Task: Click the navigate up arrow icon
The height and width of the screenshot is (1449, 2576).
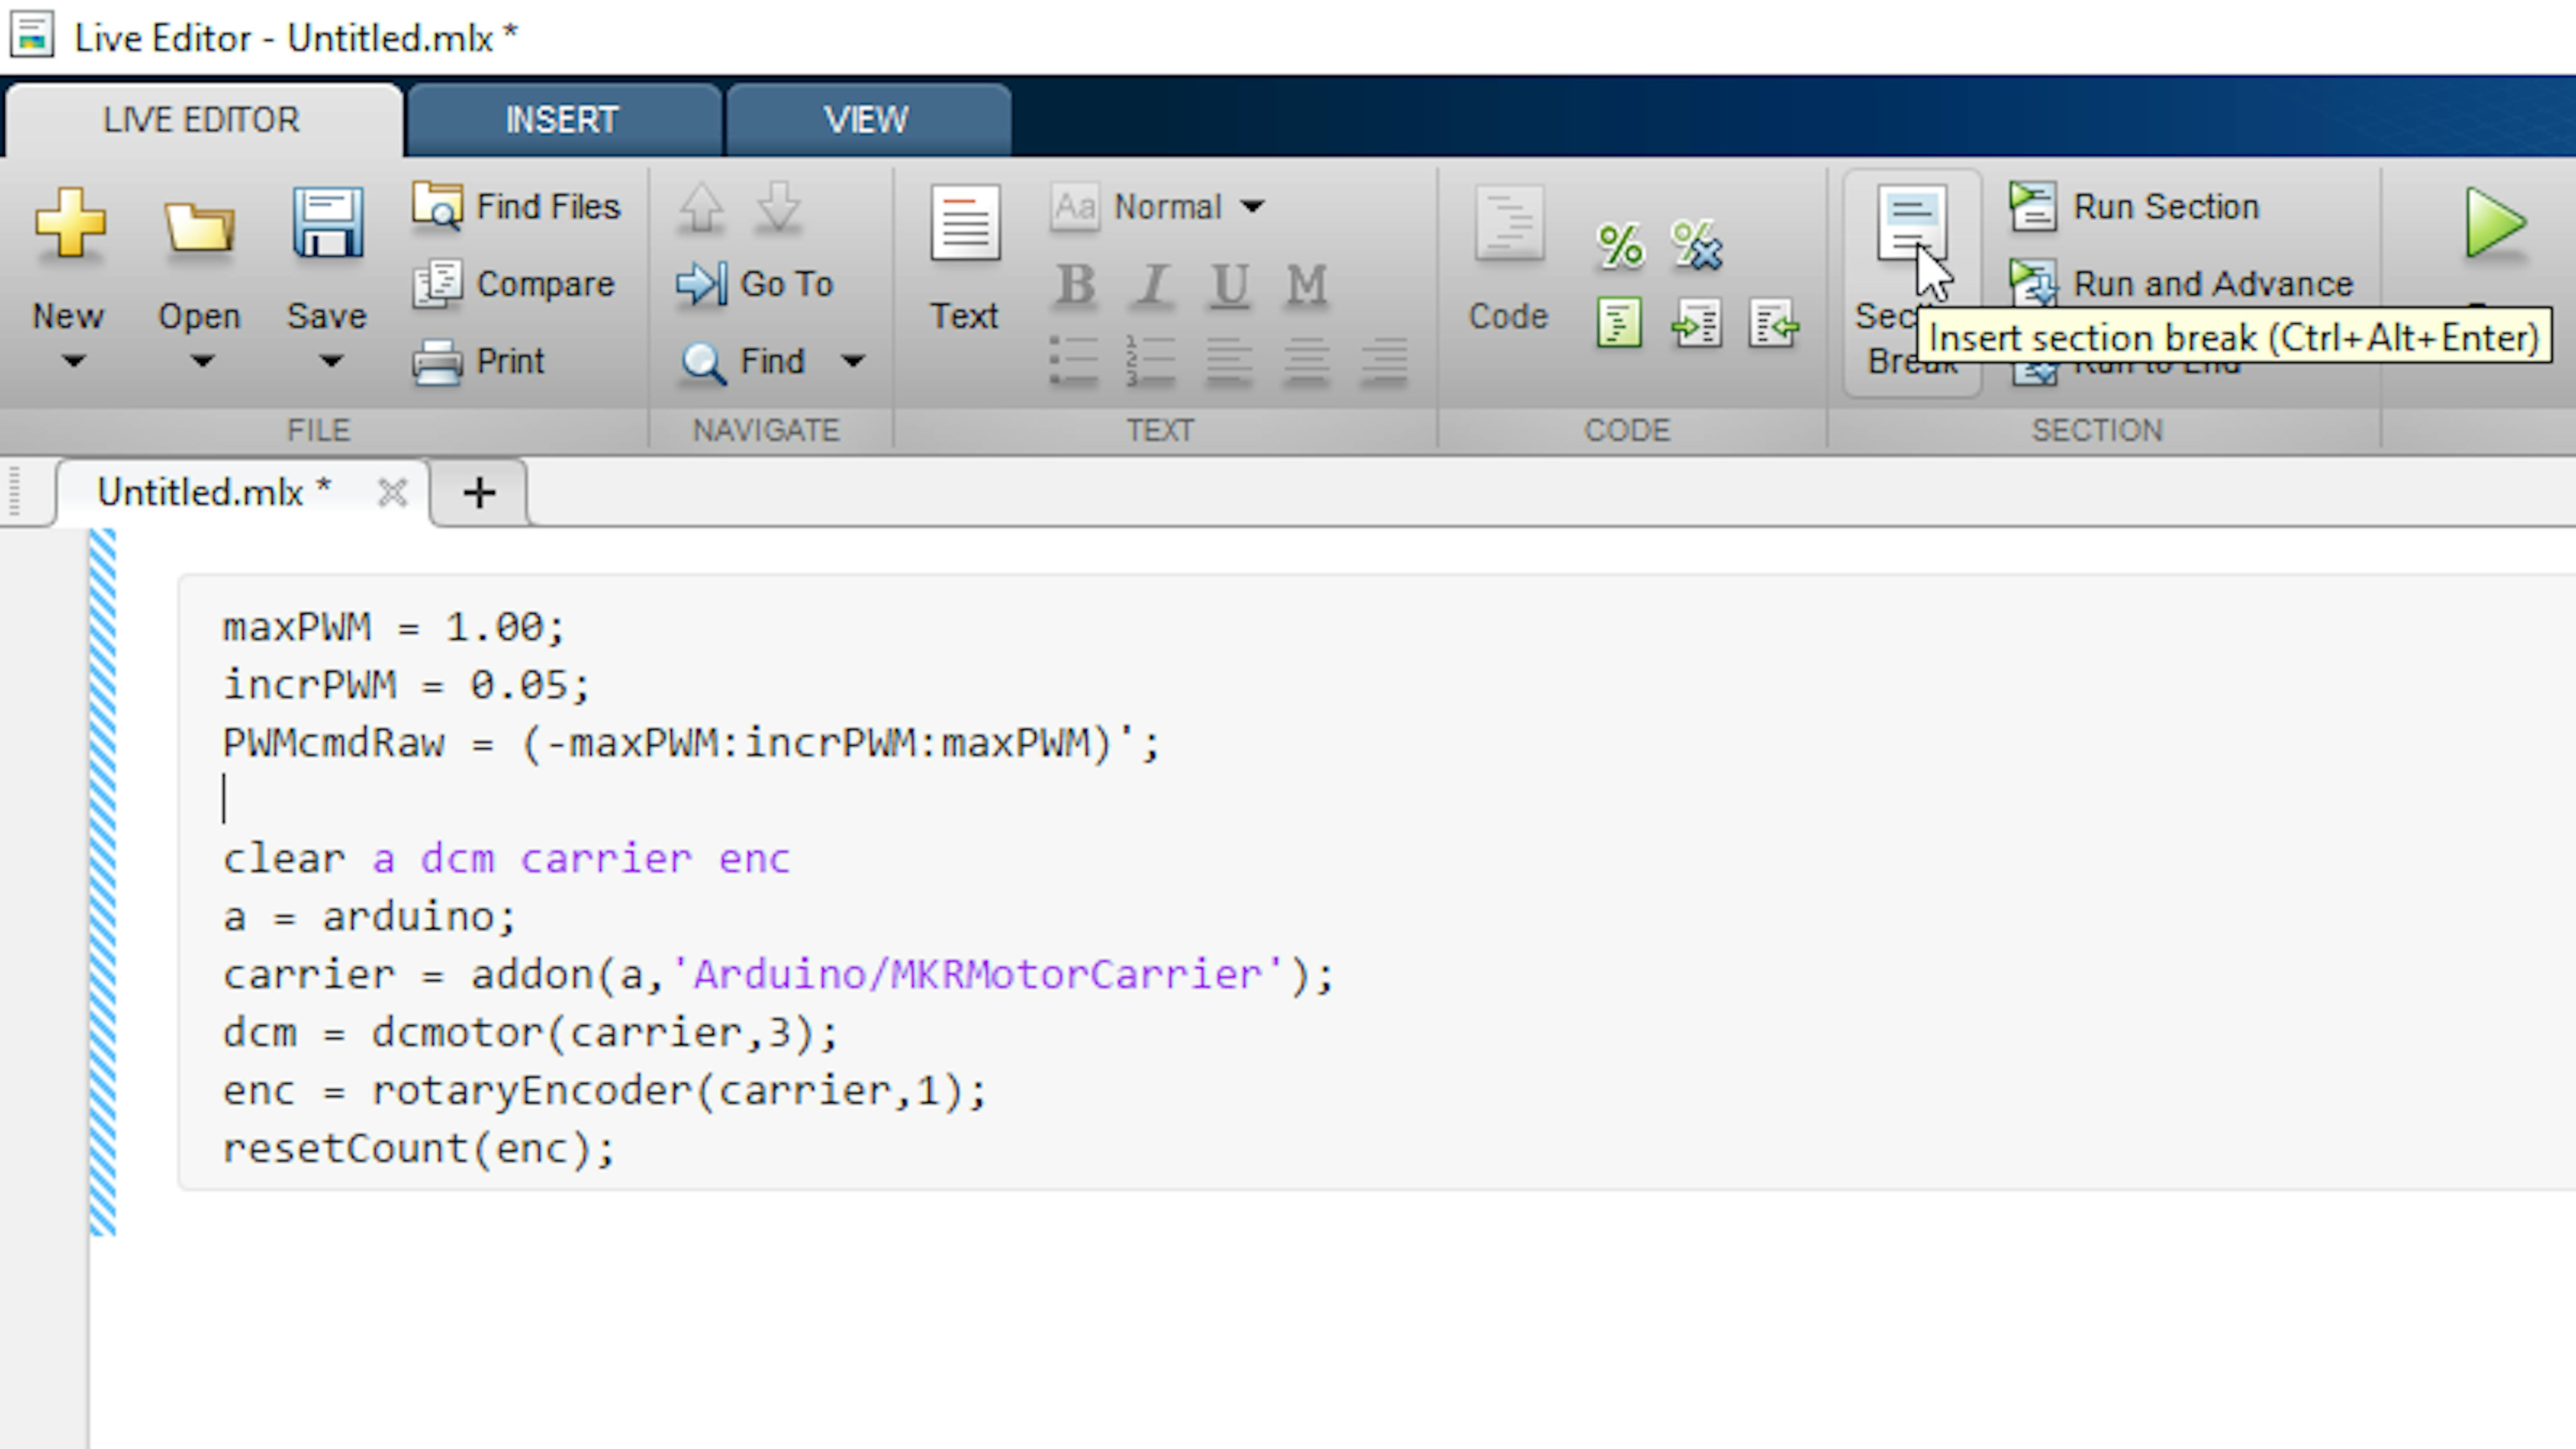Action: 701,207
